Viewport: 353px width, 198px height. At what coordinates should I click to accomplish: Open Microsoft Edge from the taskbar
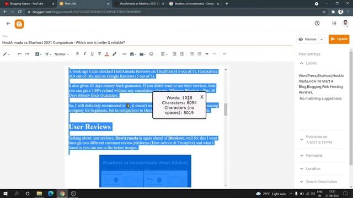coord(51,194)
